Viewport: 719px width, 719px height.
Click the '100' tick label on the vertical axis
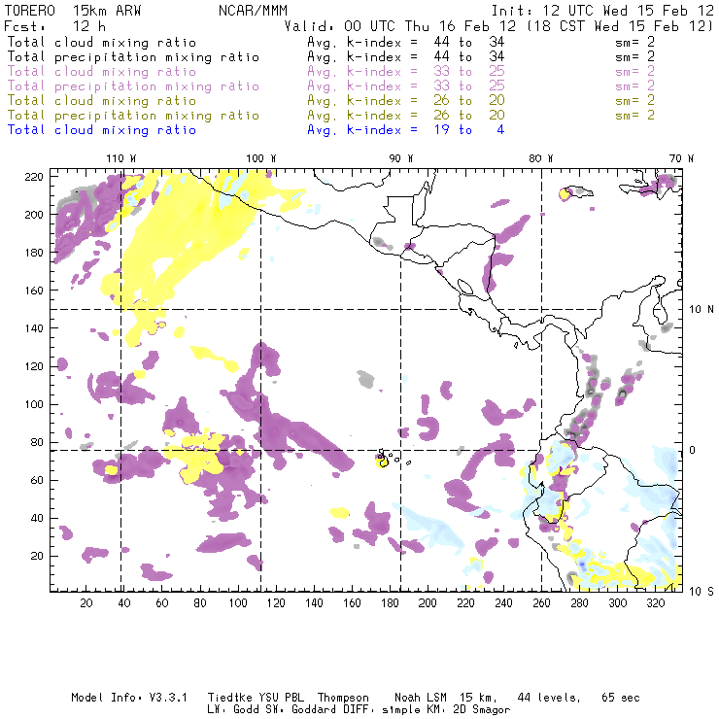click(34, 404)
